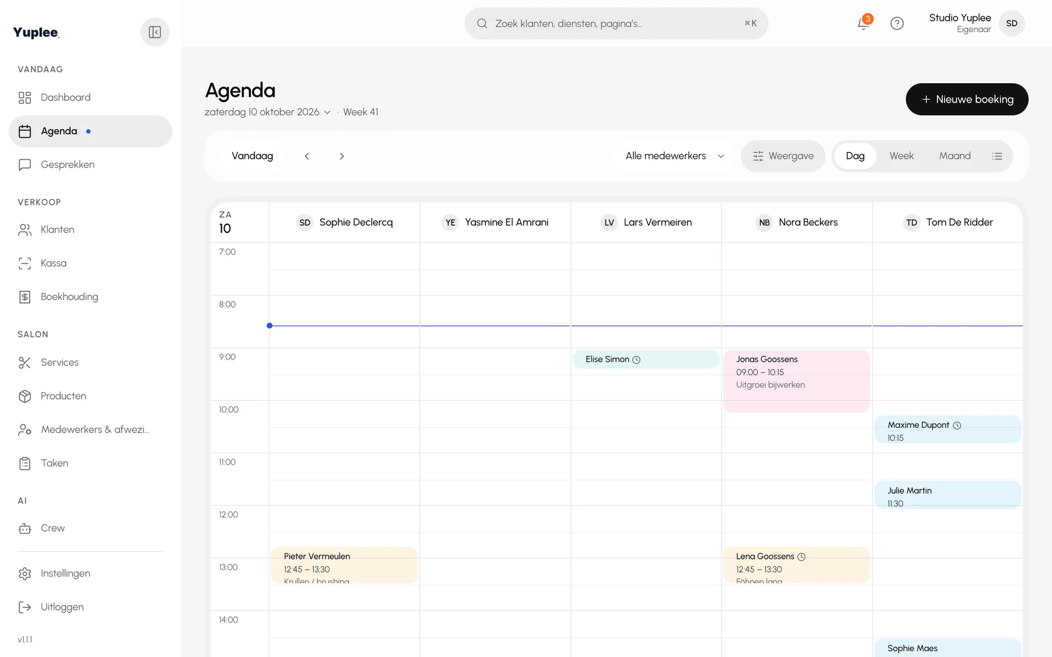Click the Nieuwe boeking button
Image resolution: width=1052 pixels, height=657 pixels.
(967, 99)
